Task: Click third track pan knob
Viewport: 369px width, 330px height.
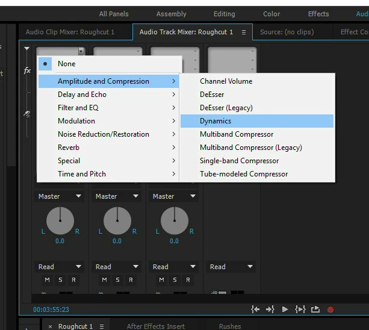Action: 175,221
